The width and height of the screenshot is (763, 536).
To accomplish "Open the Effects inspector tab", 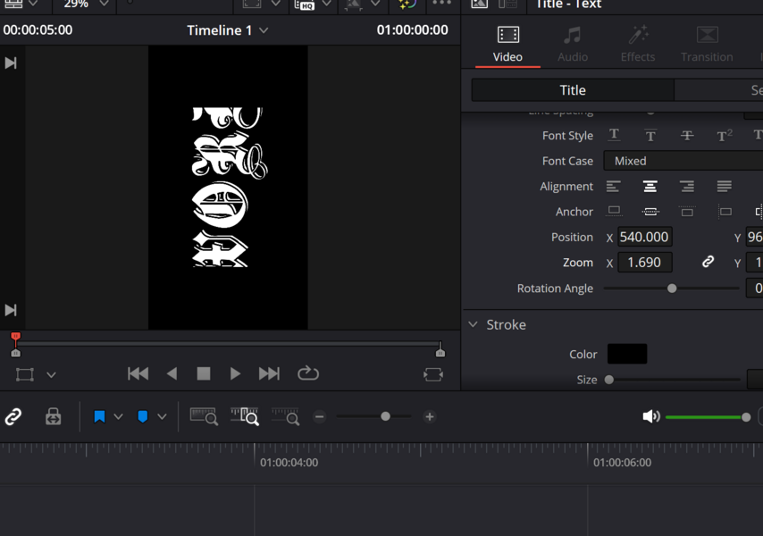I will [x=638, y=44].
